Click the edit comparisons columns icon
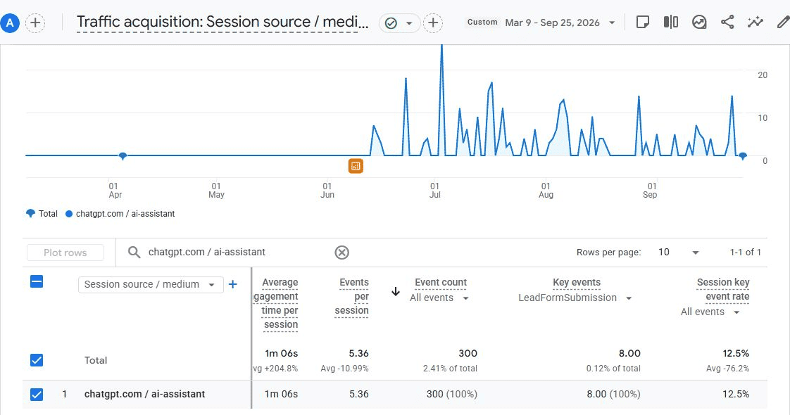 (670, 22)
